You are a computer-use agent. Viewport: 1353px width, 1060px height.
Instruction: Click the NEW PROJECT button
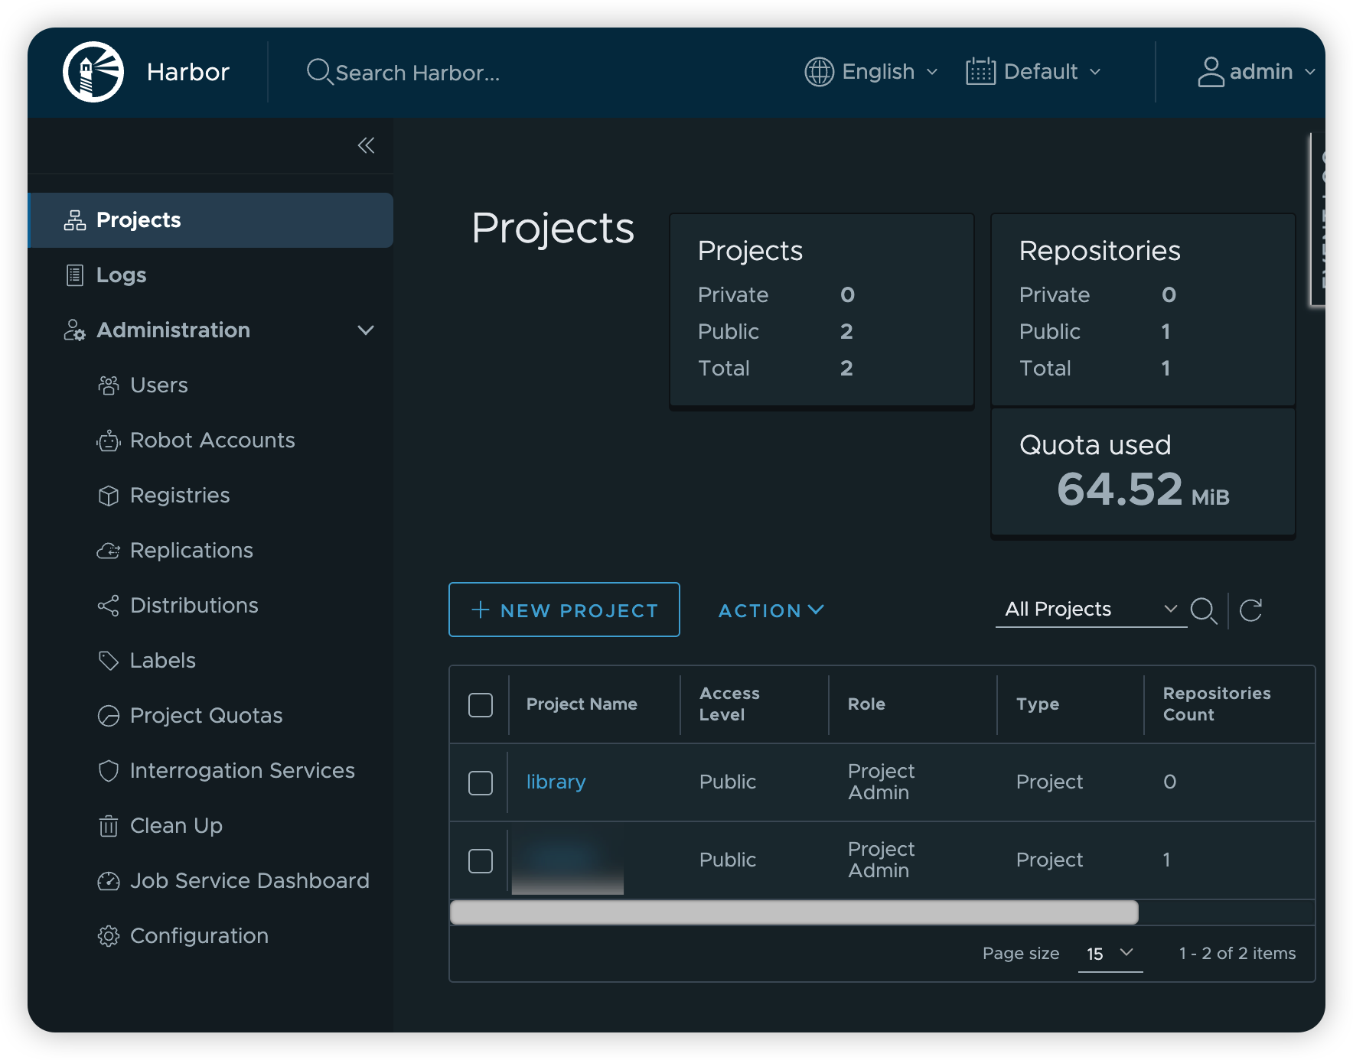[x=564, y=610]
